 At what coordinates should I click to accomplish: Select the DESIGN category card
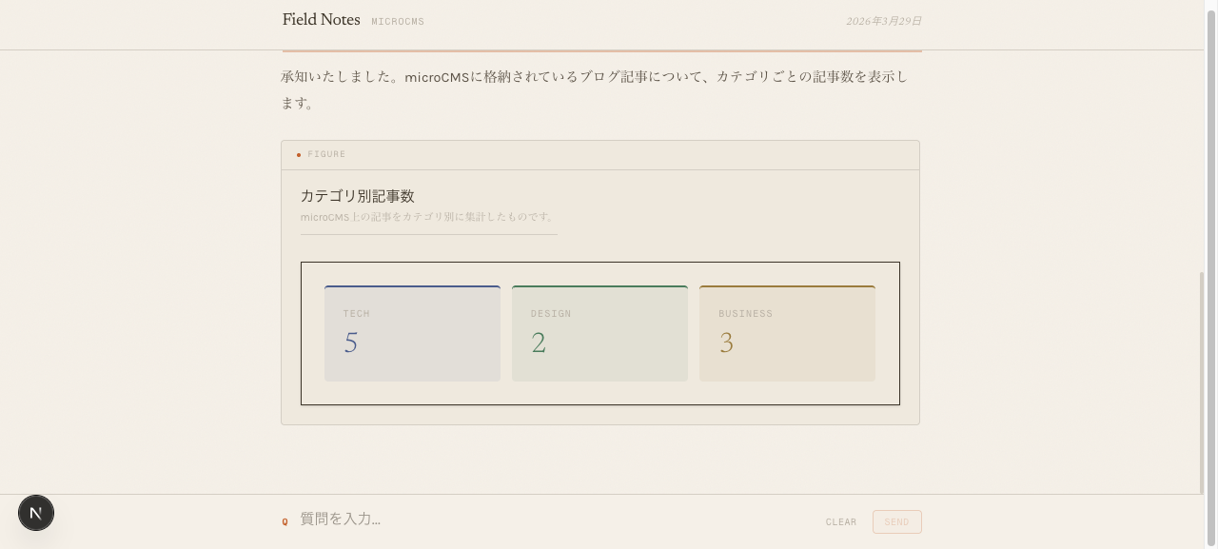pyautogui.click(x=599, y=332)
